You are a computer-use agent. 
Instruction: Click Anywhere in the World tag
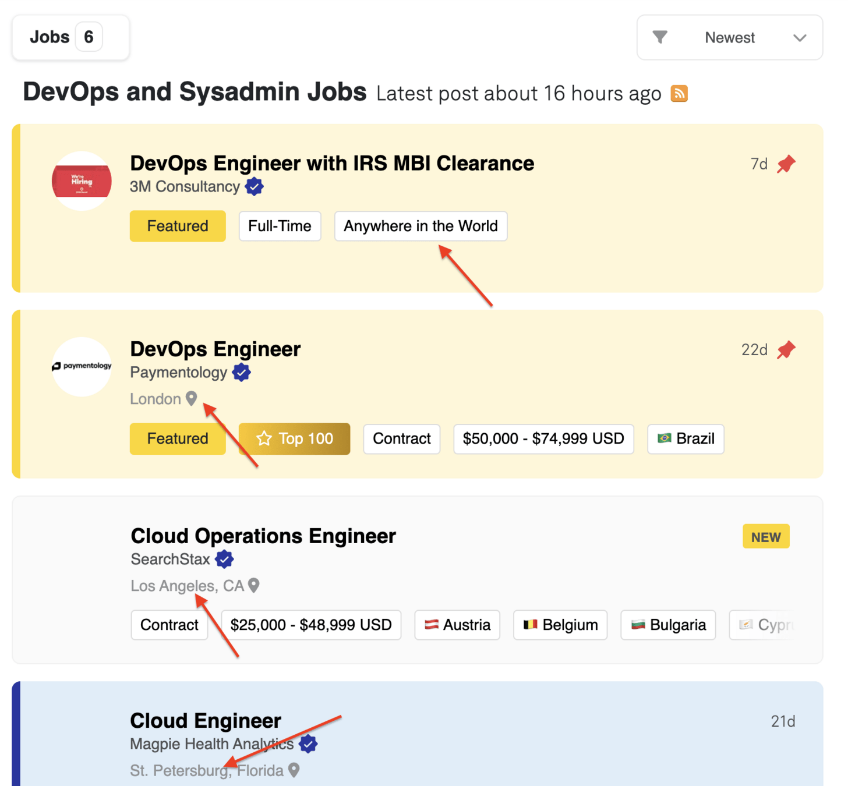(421, 226)
